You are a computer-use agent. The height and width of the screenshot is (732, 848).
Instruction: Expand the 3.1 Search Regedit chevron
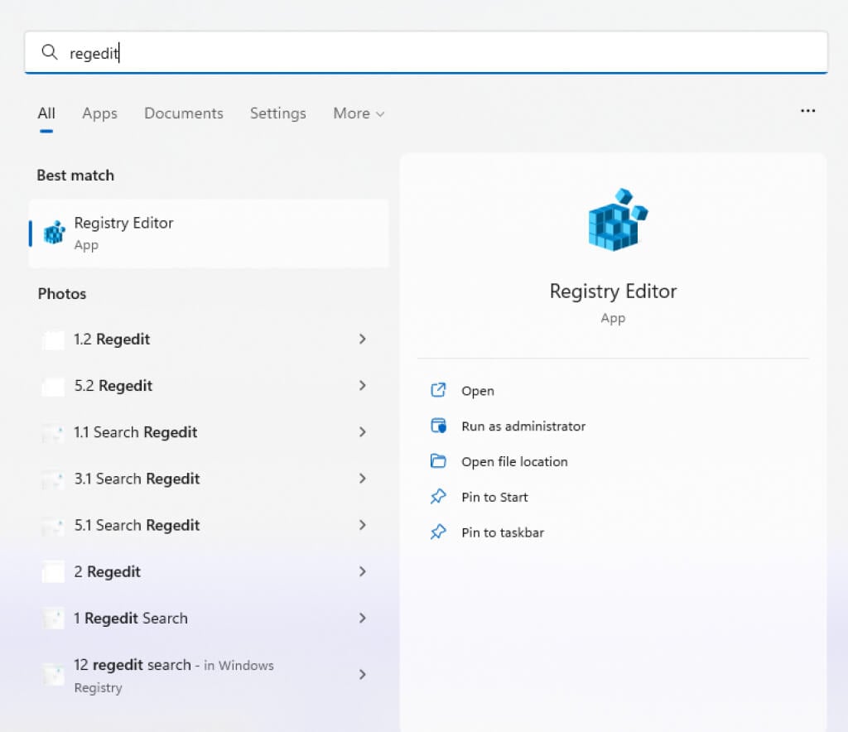[x=363, y=479]
